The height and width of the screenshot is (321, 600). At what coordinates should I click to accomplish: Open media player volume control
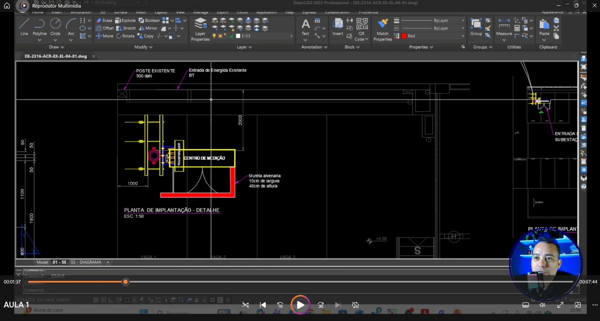coord(542,305)
